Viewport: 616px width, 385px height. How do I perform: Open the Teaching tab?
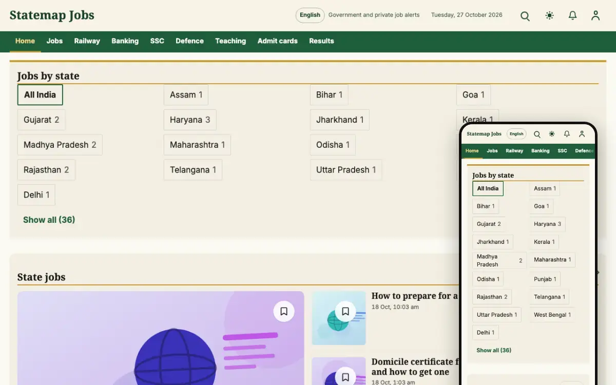click(230, 41)
